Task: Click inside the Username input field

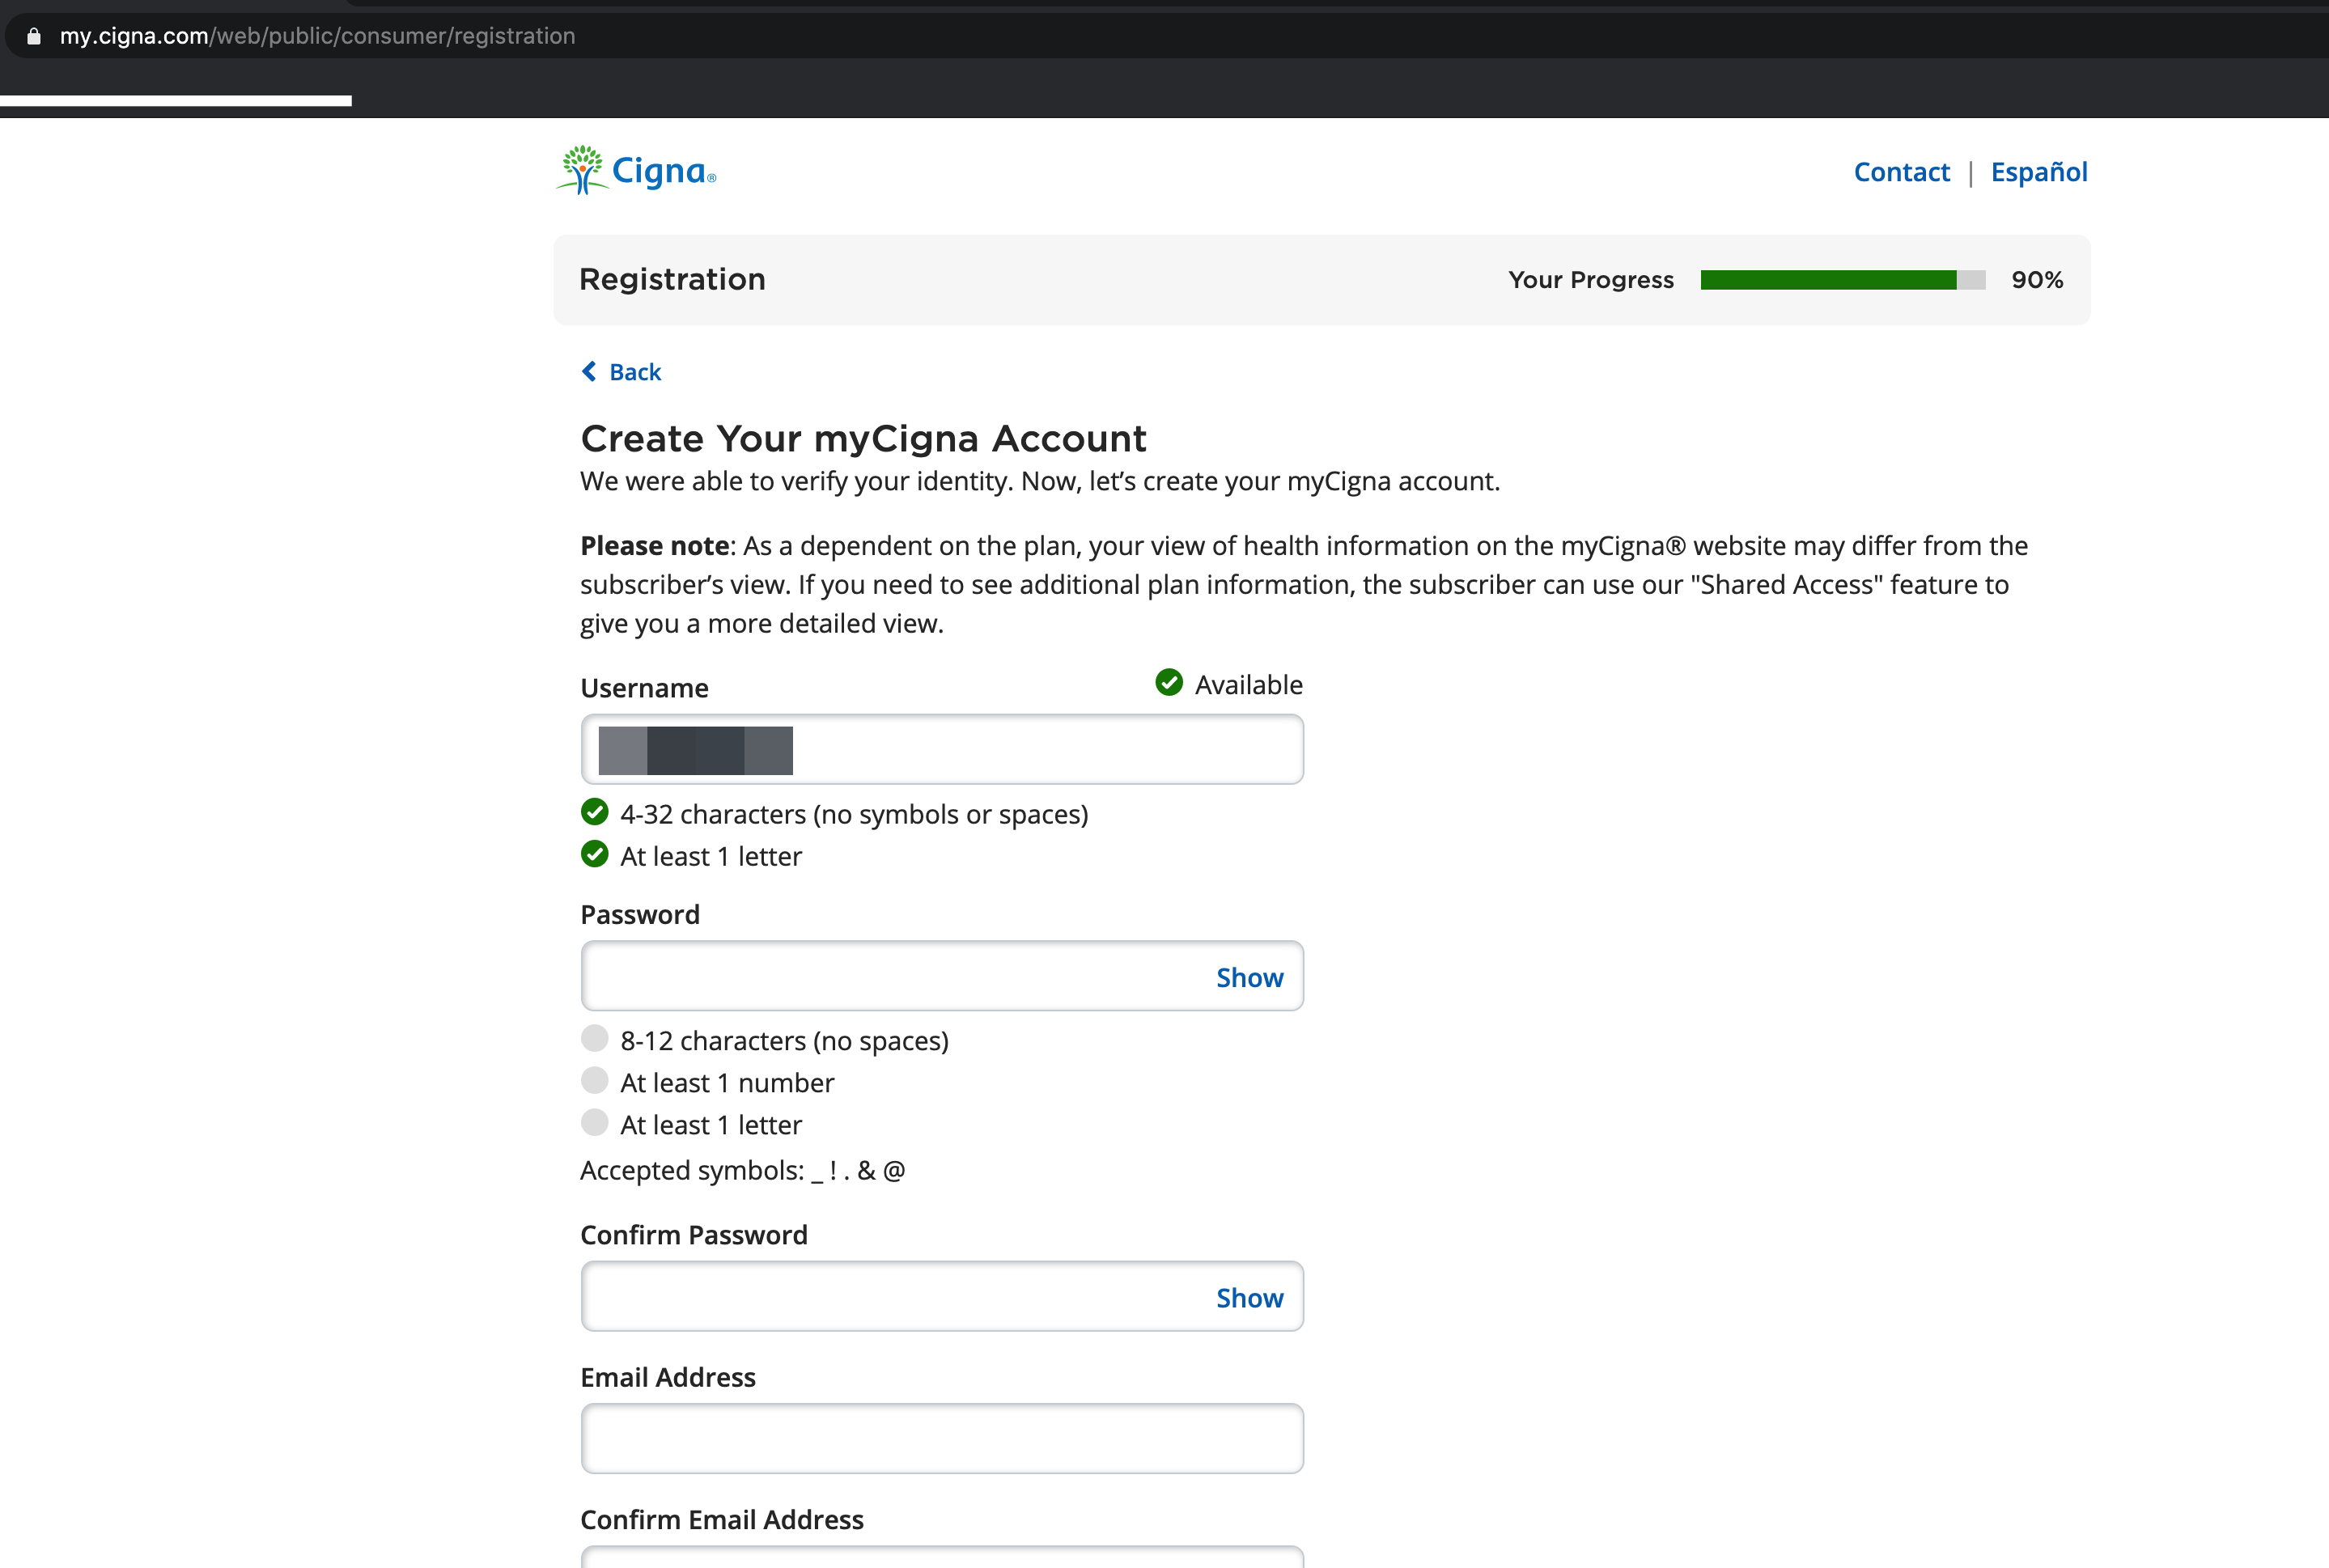Action: (x=941, y=748)
